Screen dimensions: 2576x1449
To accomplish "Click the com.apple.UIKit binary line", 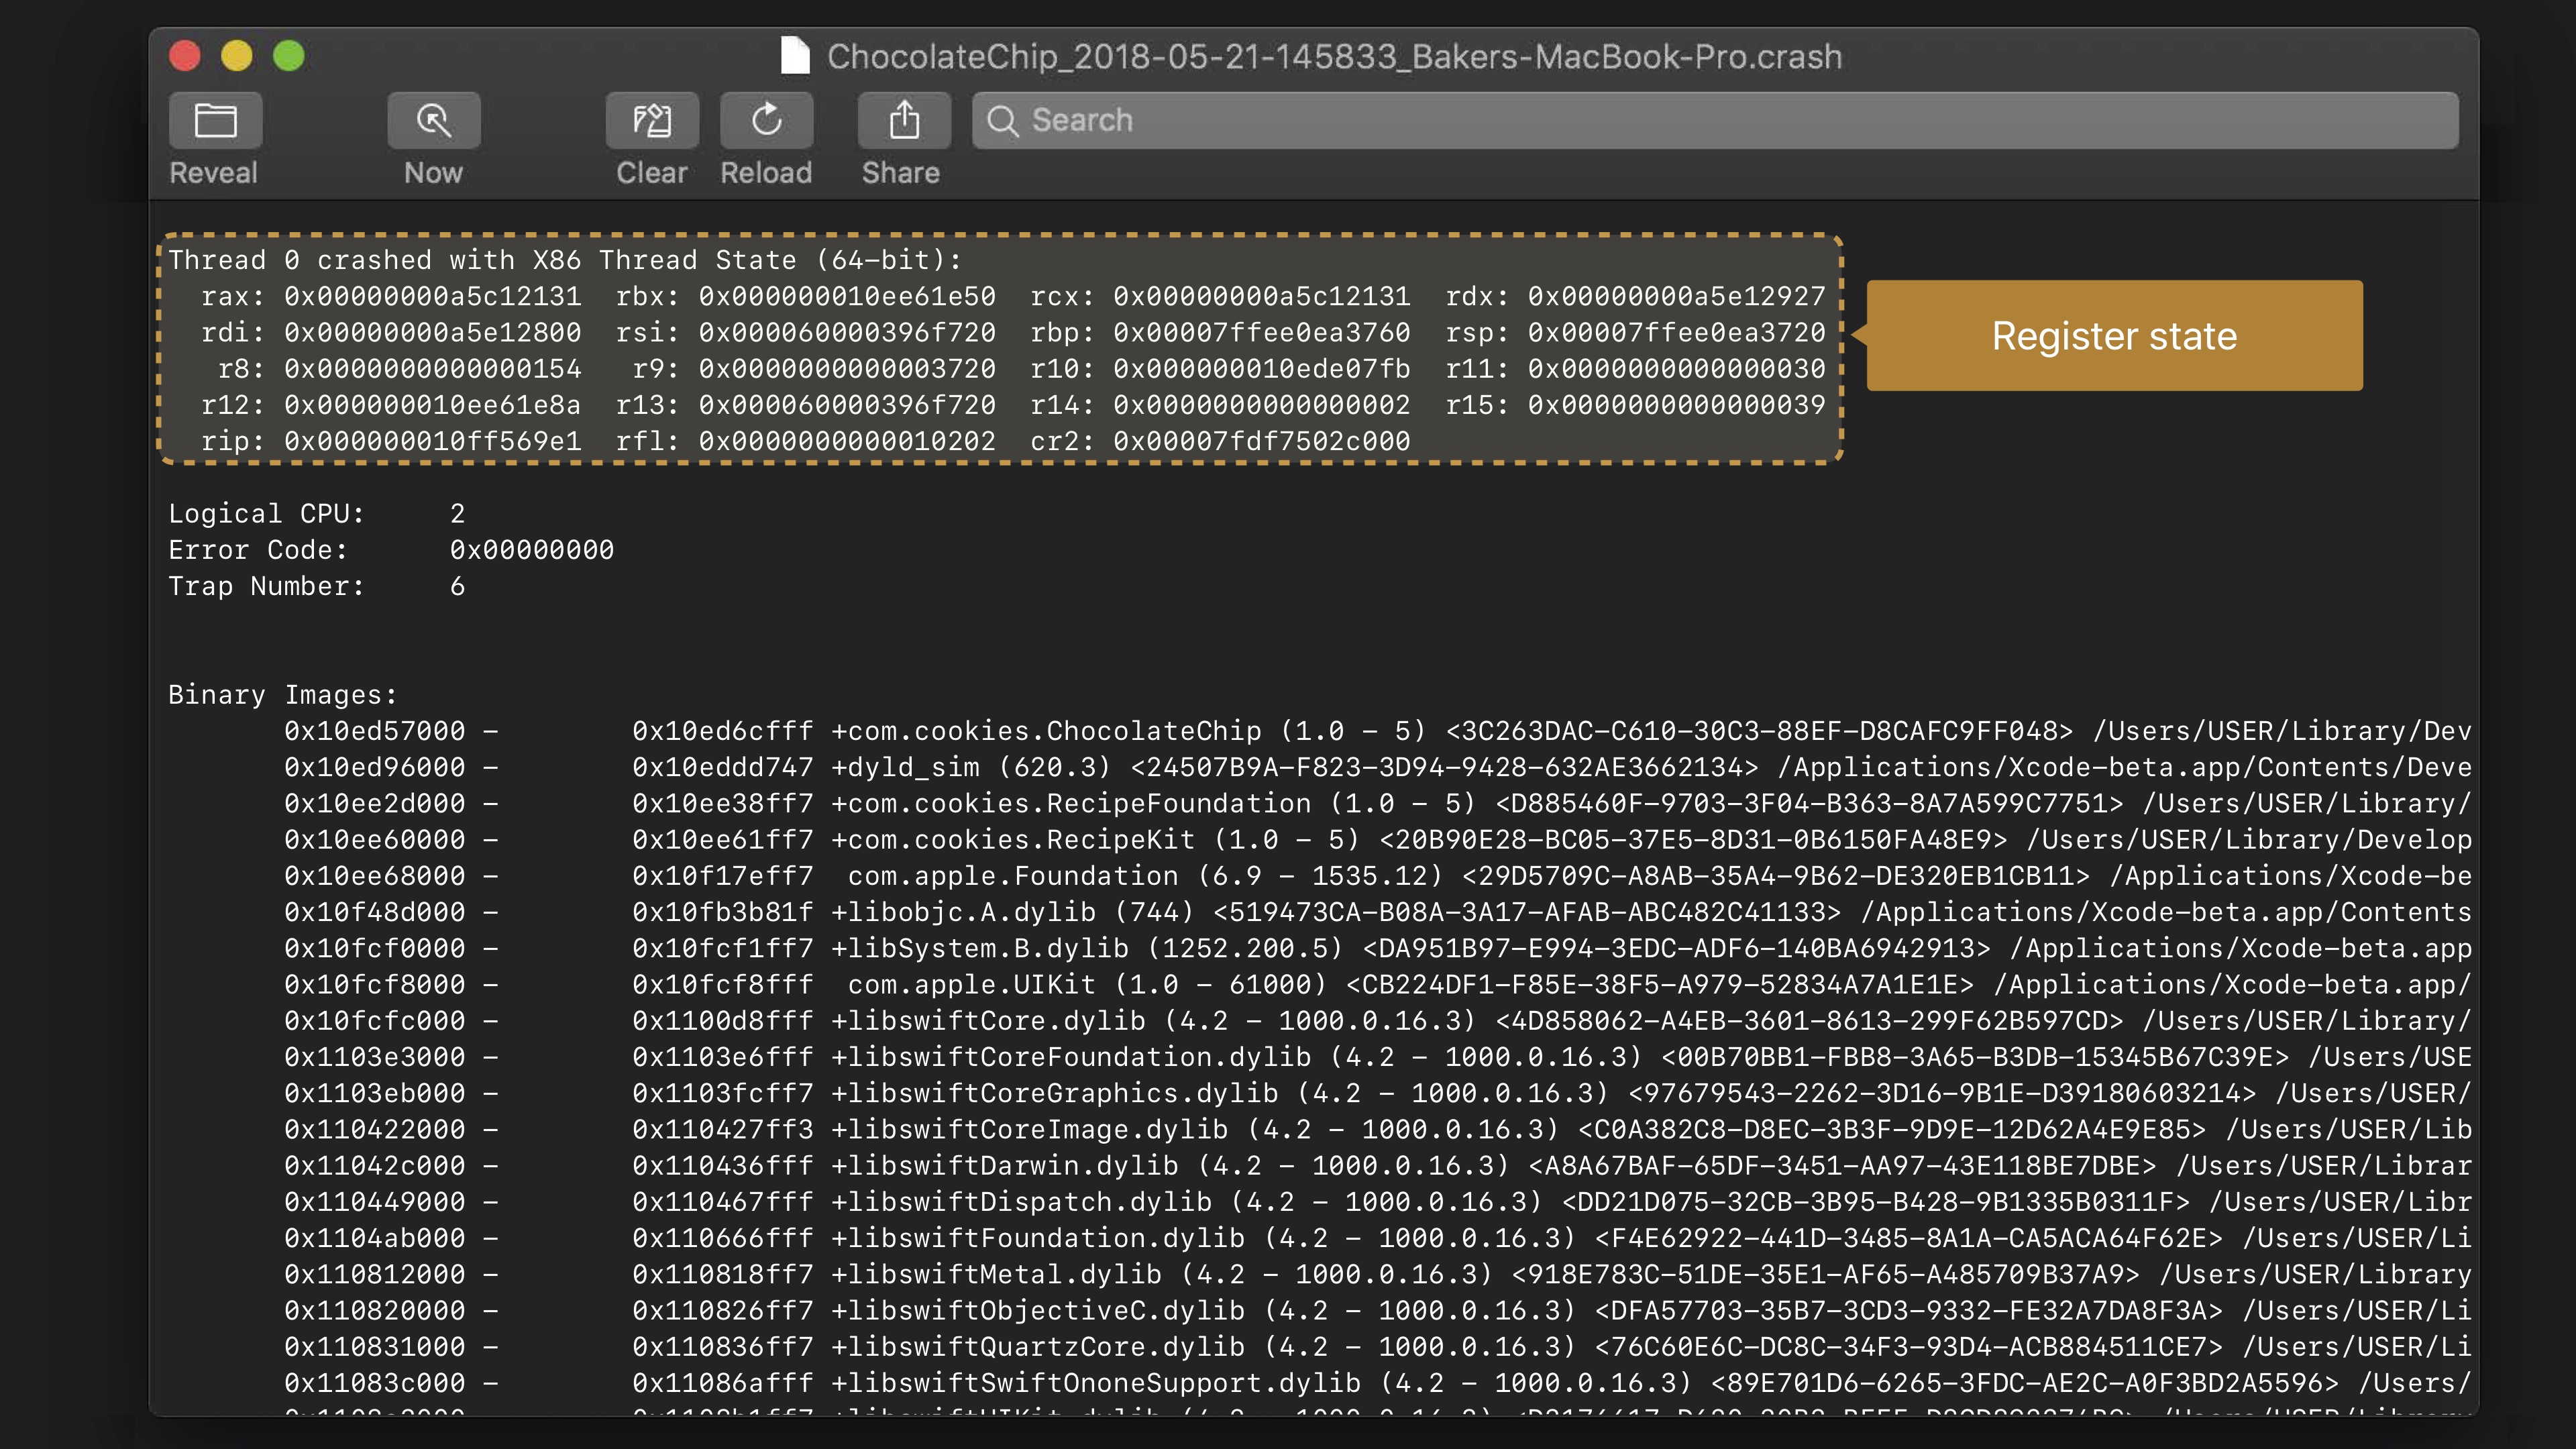I will pyautogui.click(x=971, y=985).
